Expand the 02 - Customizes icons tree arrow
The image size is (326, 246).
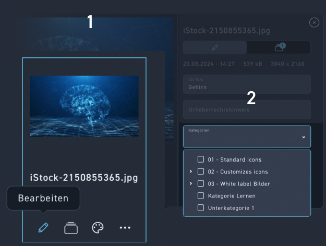point(191,171)
